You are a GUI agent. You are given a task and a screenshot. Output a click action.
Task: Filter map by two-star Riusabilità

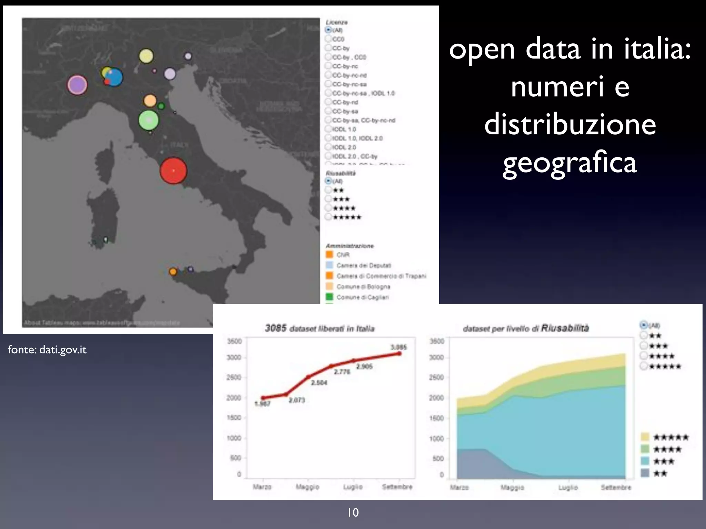click(329, 190)
